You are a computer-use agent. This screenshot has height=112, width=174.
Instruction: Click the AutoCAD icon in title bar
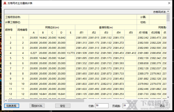(x=5, y=3)
